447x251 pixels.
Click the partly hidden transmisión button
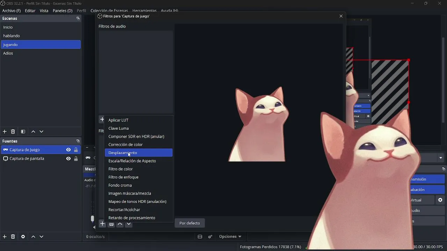coord(427,179)
